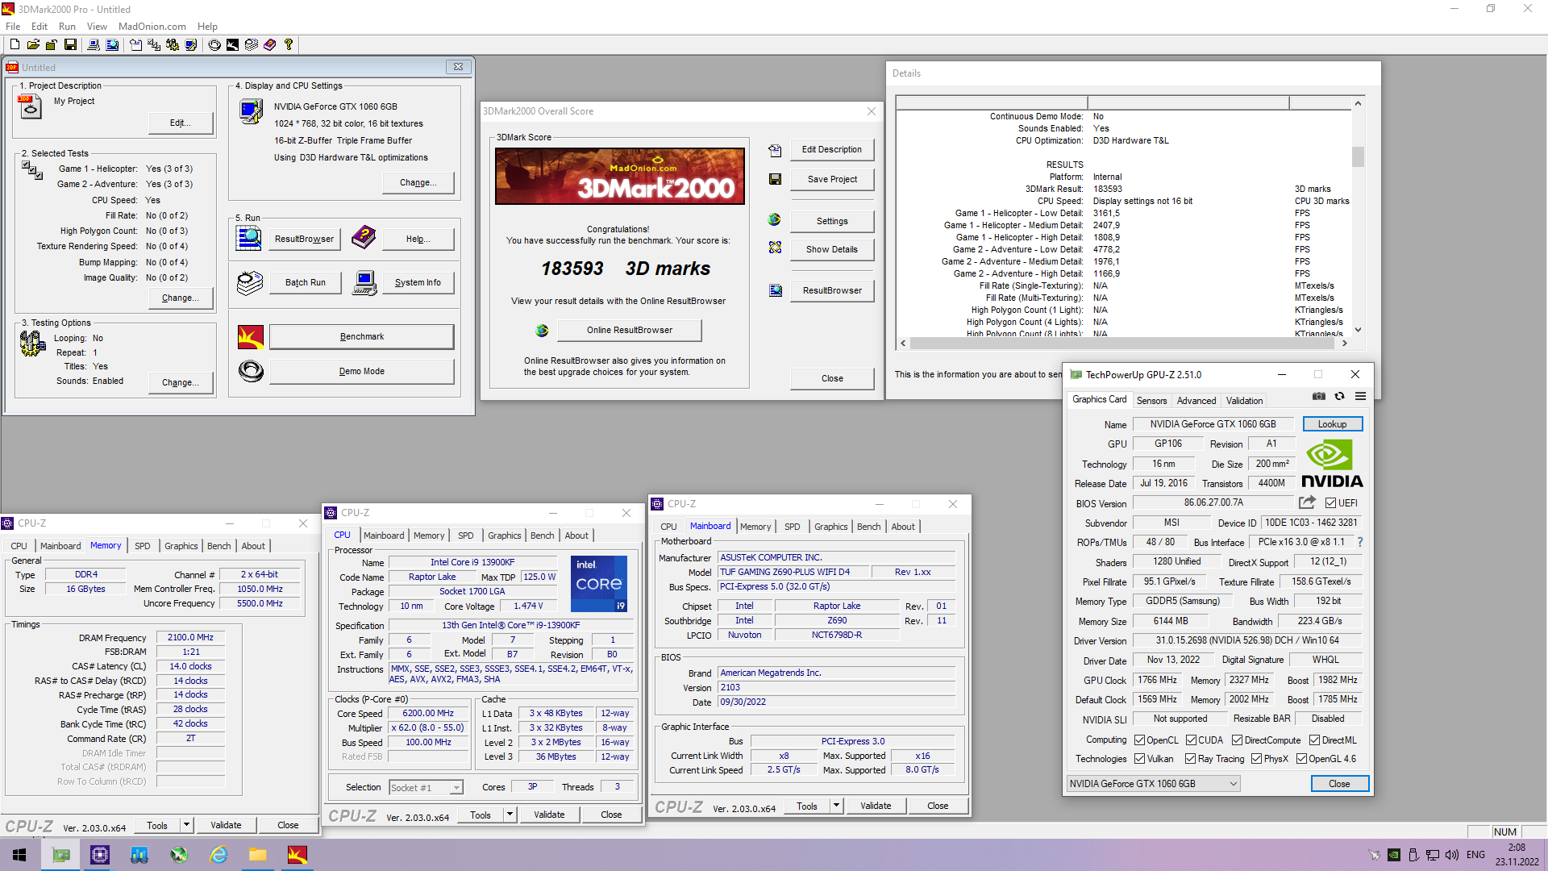Toggle the Vulkan checkbox
Image resolution: width=1548 pixels, height=871 pixels.
tap(1140, 759)
